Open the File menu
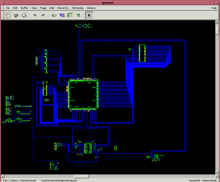This screenshot has height=182, width=220. tap(8, 8)
